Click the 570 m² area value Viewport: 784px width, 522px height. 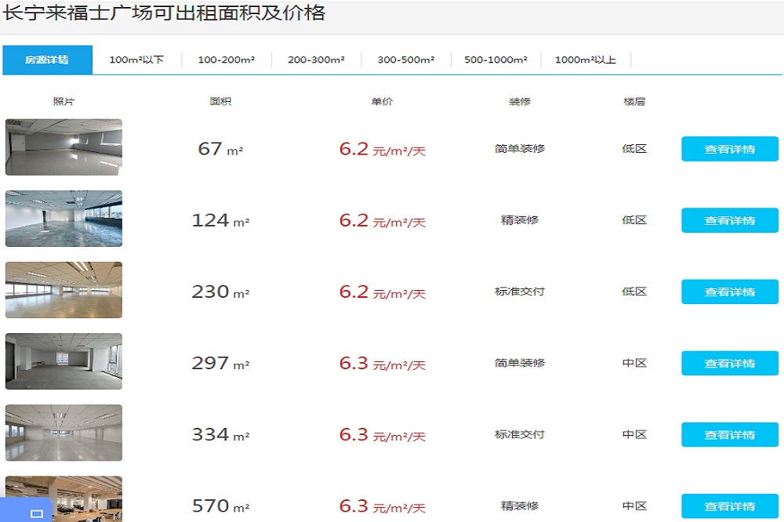(x=220, y=506)
